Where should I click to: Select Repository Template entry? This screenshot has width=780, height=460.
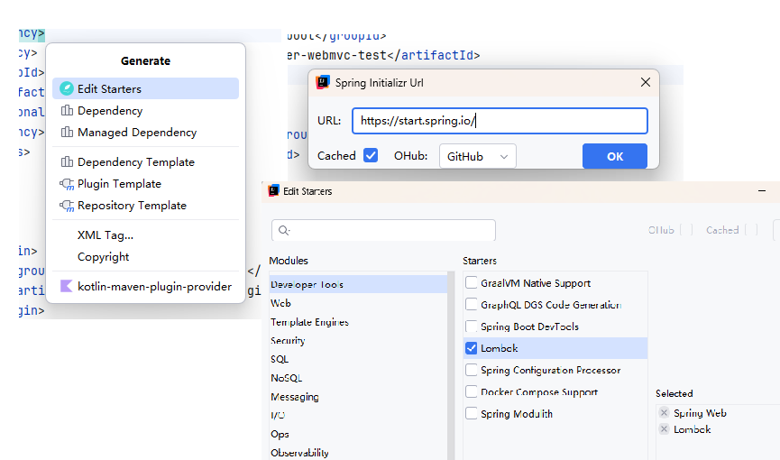145,206
